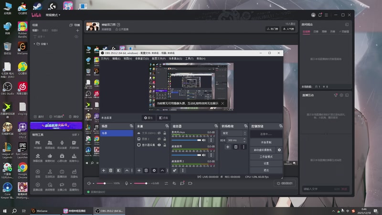Edit the stream title icon next to title
The height and width of the screenshot is (215, 382).
(118, 25)
